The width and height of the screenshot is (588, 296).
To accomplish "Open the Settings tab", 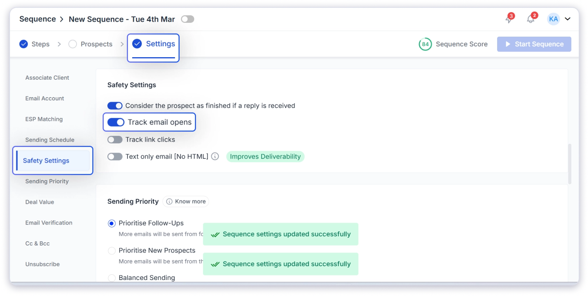I will (x=153, y=48).
